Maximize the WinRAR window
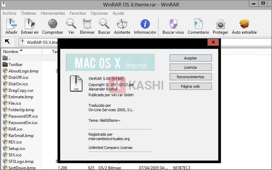The image size is (272, 170). (x=263, y=3)
